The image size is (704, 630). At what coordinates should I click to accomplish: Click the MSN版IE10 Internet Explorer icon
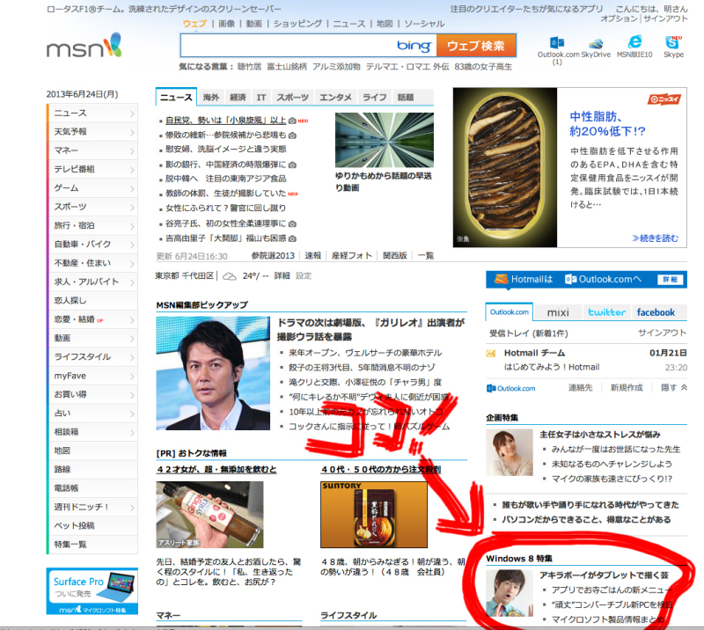point(635,41)
